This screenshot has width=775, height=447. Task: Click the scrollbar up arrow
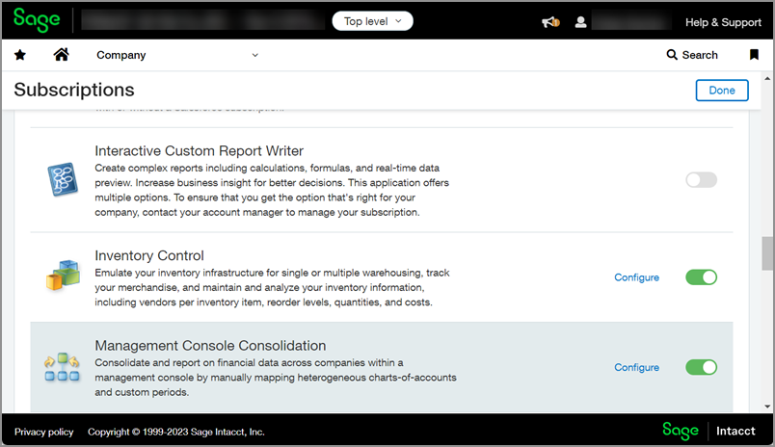pos(767,78)
